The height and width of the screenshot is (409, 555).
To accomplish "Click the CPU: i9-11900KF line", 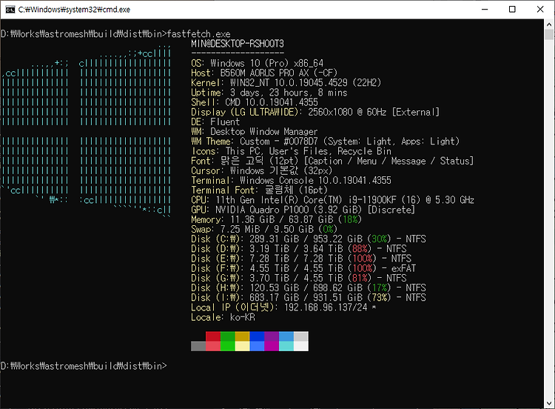I will (x=333, y=200).
